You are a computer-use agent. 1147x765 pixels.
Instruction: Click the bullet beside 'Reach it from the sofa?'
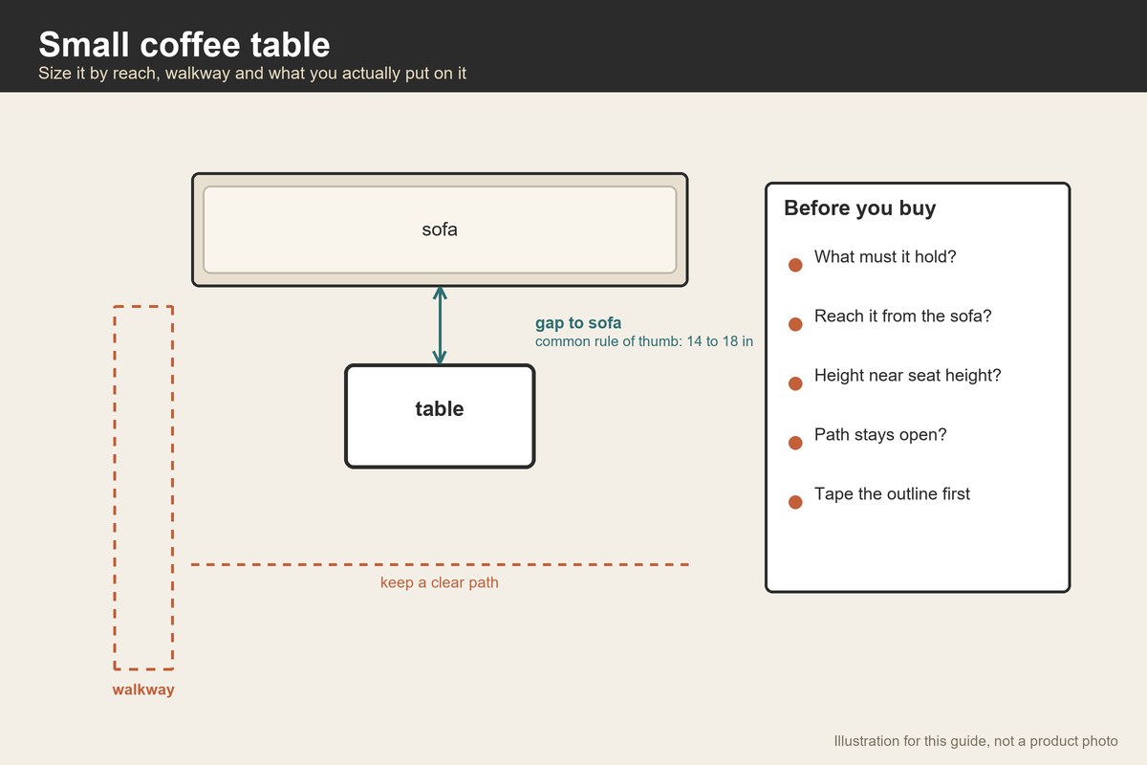click(x=794, y=324)
